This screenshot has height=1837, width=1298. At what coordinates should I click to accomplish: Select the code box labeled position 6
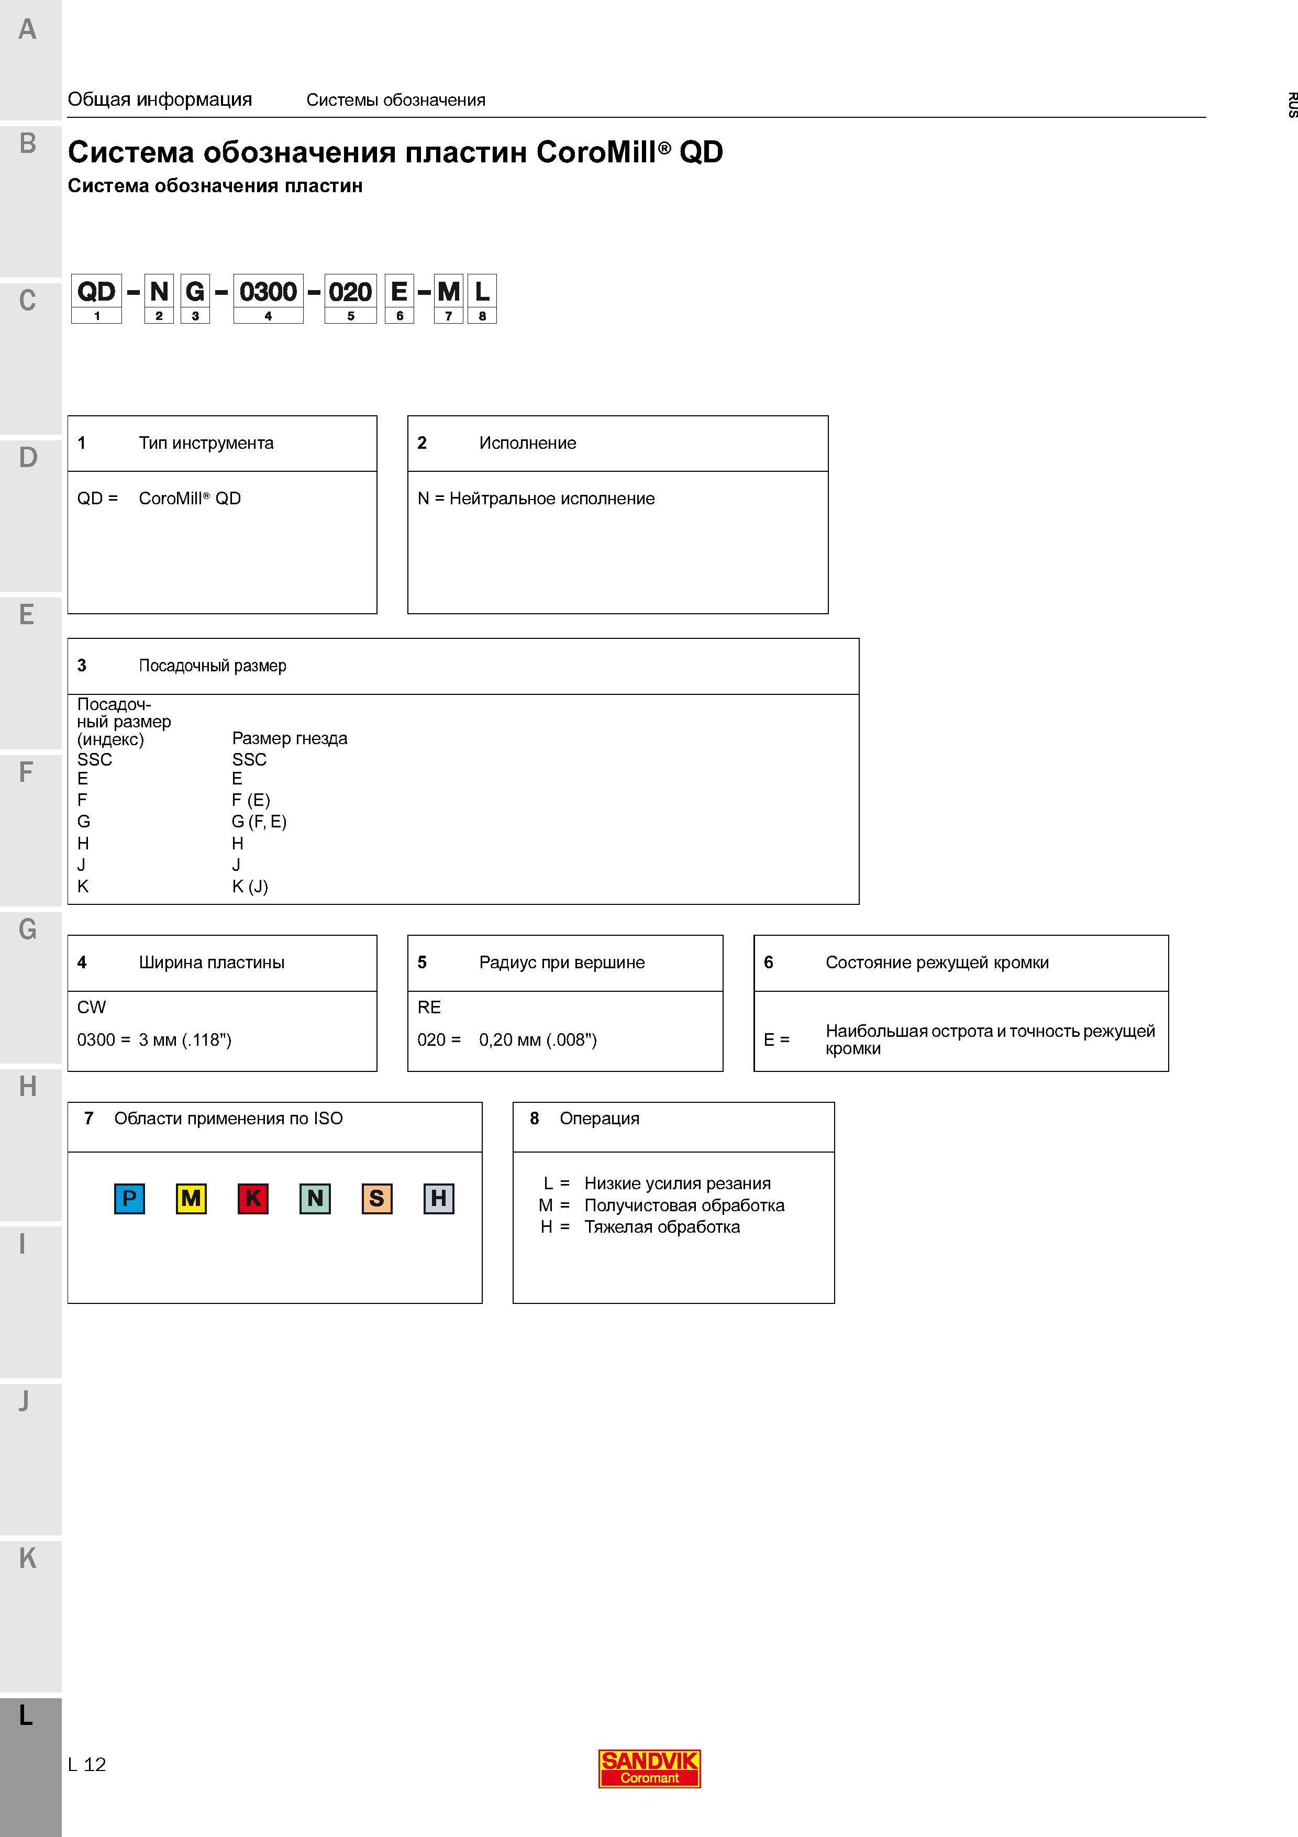point(400,298)
